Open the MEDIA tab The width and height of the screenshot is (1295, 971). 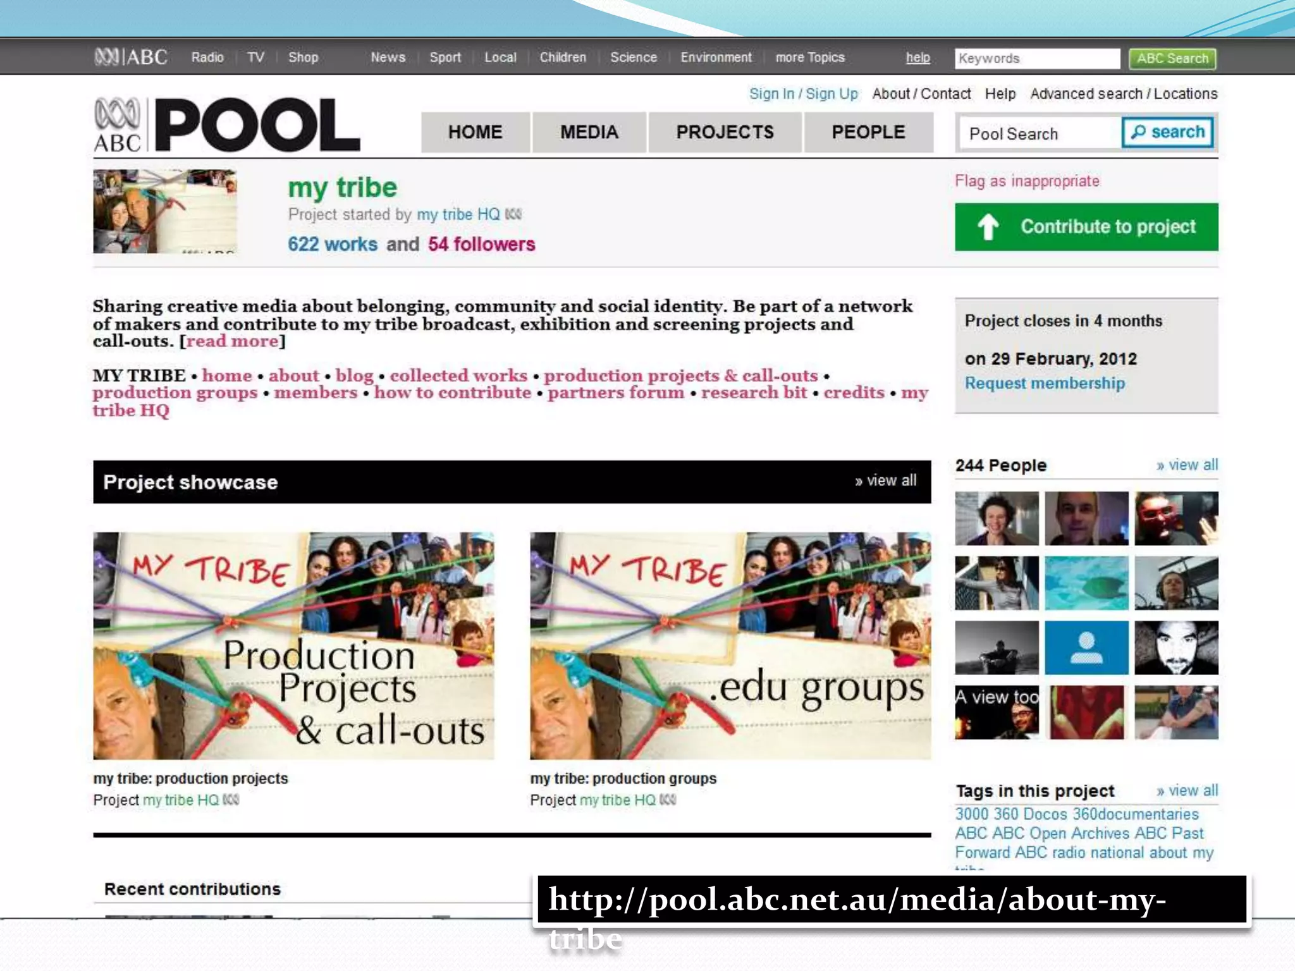[x=589, y=132]
